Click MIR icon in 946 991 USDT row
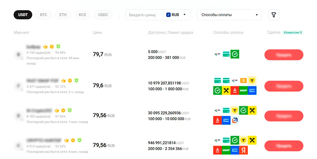Image resolution: width=317 pixels, height=159 pixels. point(226,150)
